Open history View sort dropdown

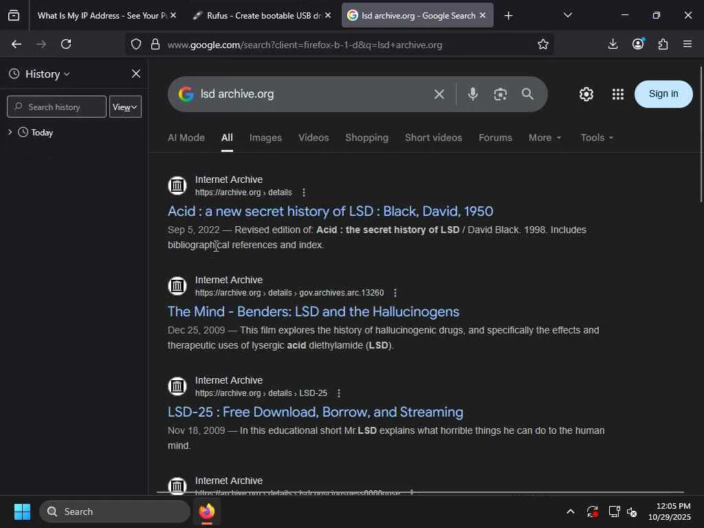125,107
